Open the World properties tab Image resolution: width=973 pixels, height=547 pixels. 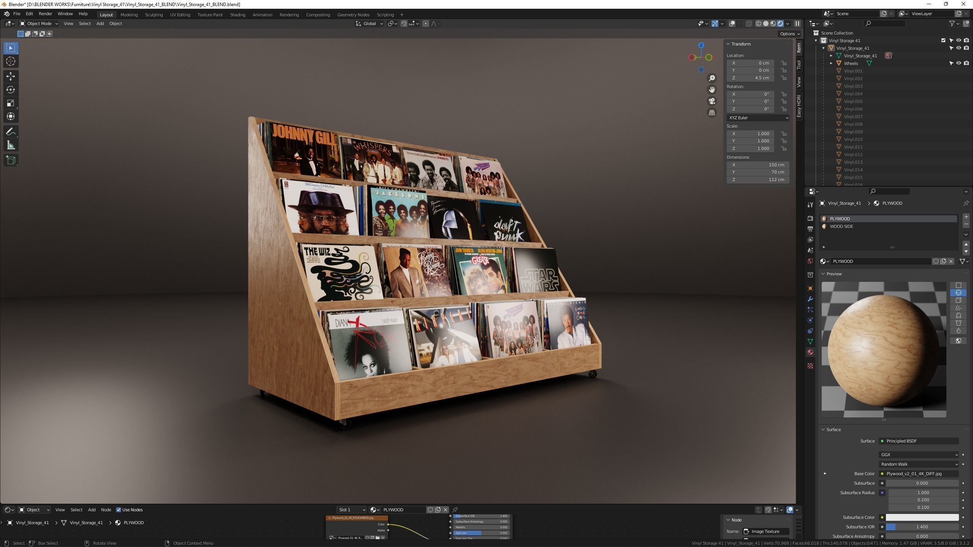pyautogui.click(x=810, y=261)
